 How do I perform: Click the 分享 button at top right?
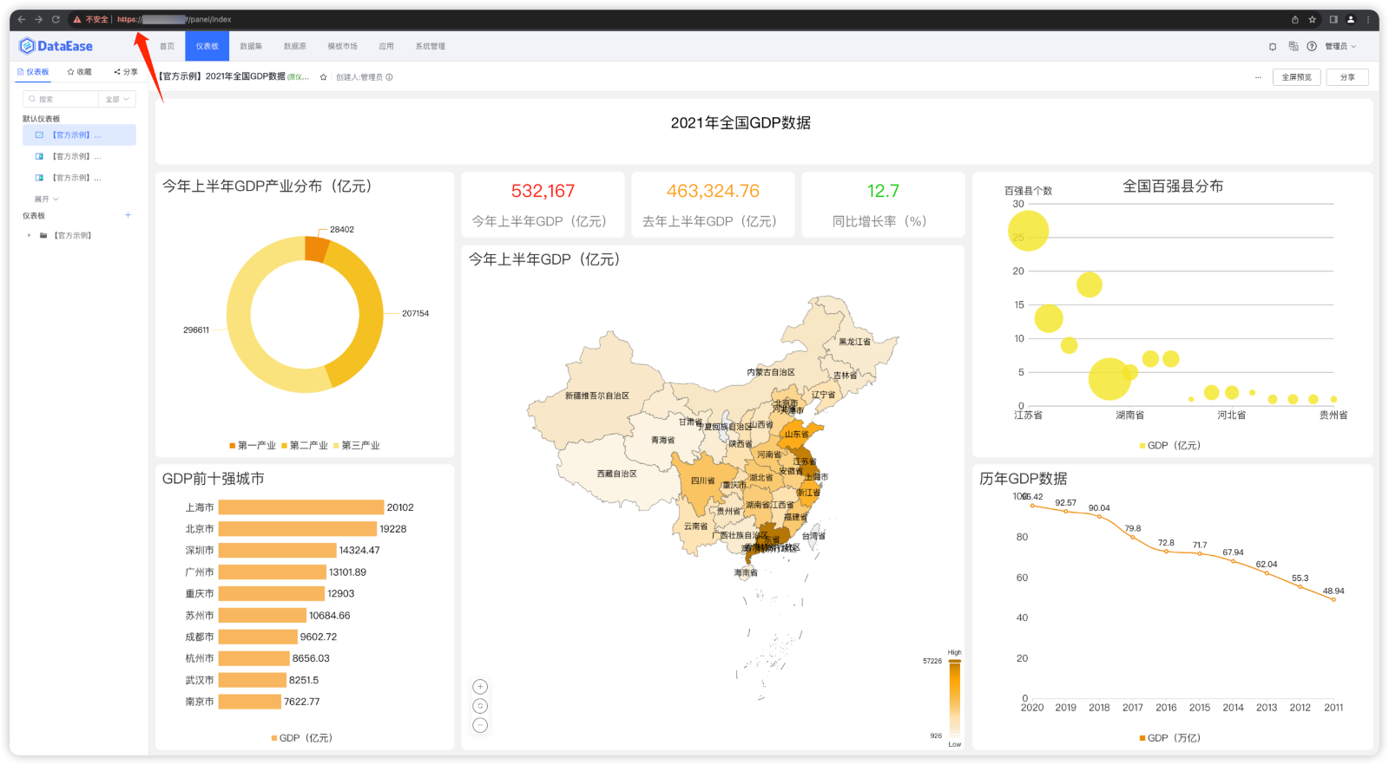1347,77
